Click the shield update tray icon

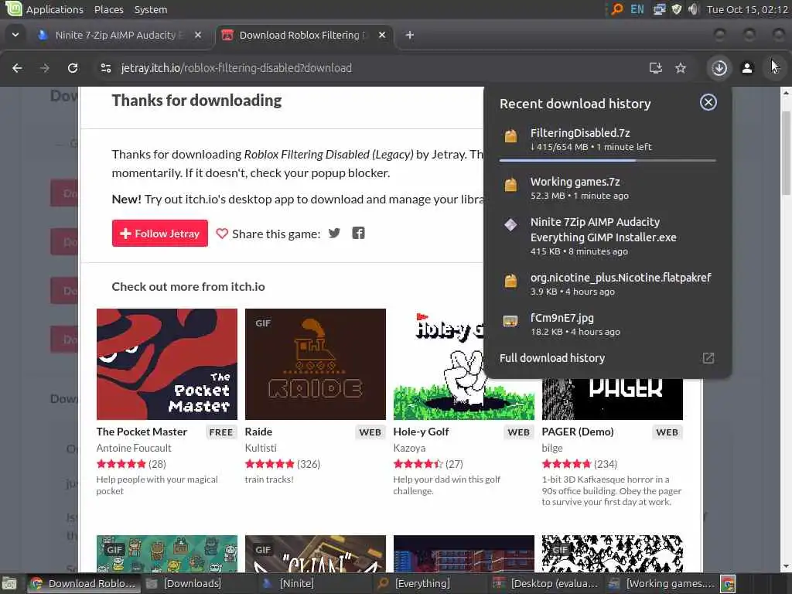coord(676,9)
